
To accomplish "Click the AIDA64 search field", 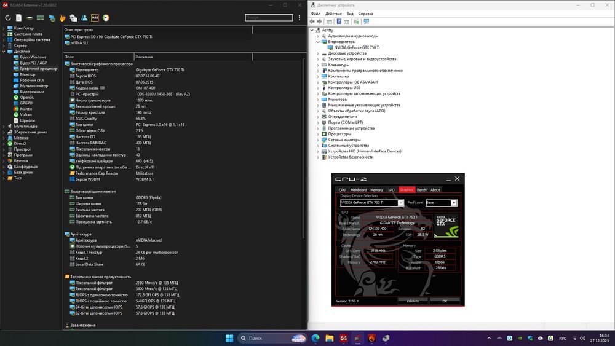I will [x=269, y=18].
